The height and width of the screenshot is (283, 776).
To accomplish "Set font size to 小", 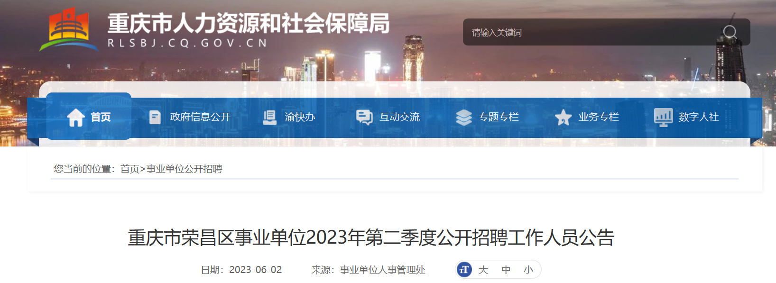I will point(528,270).
